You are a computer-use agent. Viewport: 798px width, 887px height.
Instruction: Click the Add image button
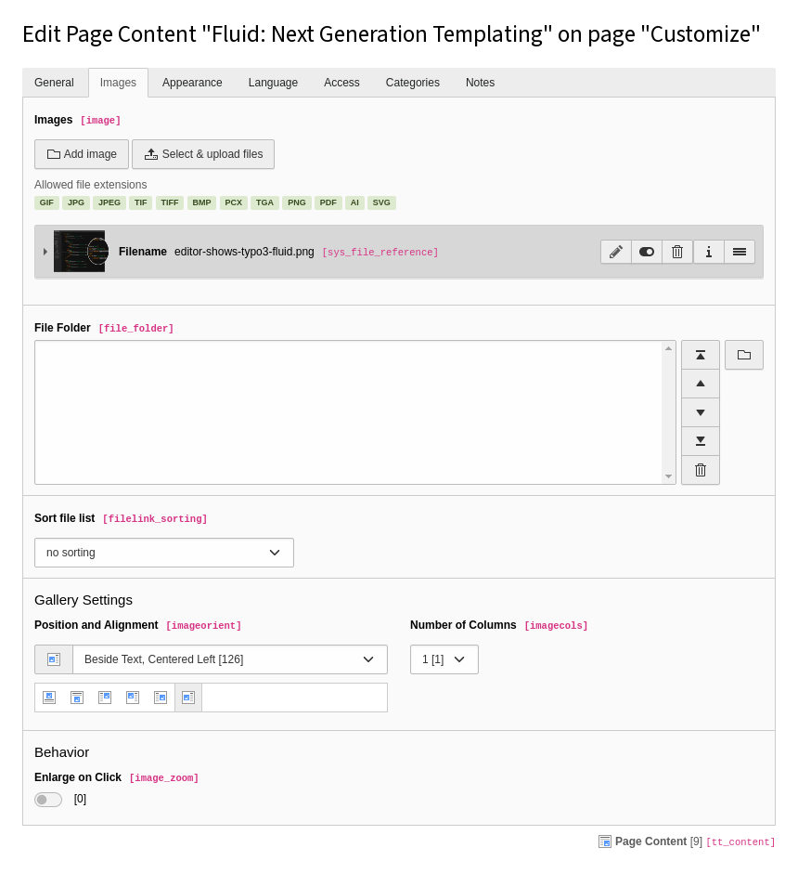point(82,154)
